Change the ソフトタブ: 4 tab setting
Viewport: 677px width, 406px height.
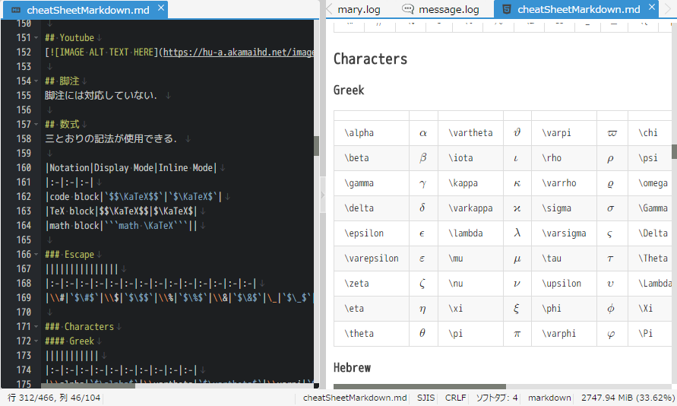(496, 398)
